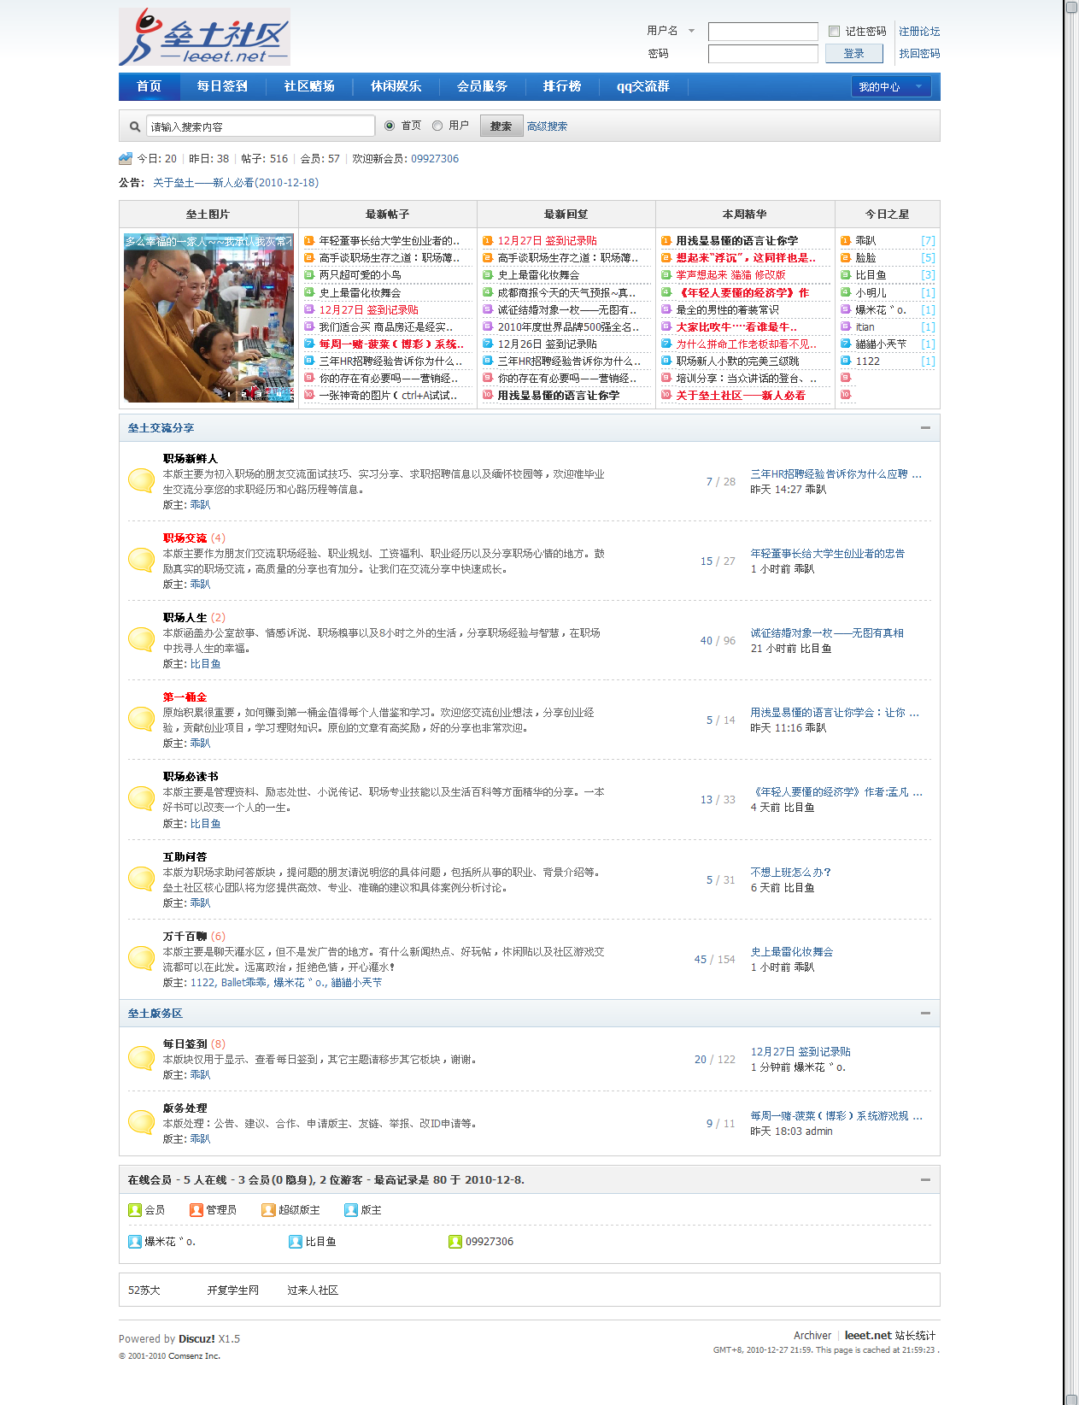The width and height of the screenshot is (1079, 1405).
Task: Open the 过来人社区 friendly link
Action: [313, 1290]
